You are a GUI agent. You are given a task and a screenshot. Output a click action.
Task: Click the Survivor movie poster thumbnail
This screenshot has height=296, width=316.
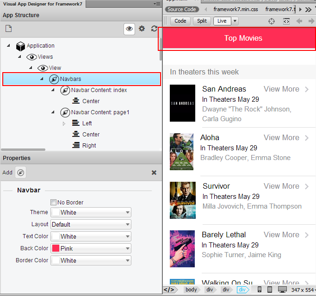(183, 200)
